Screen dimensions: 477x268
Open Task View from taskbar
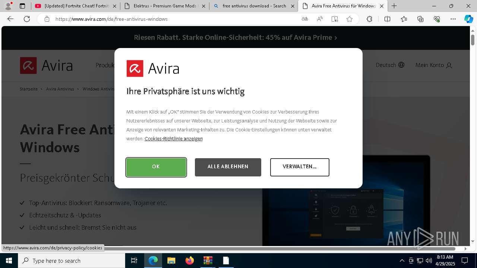[x=134, y=261]
